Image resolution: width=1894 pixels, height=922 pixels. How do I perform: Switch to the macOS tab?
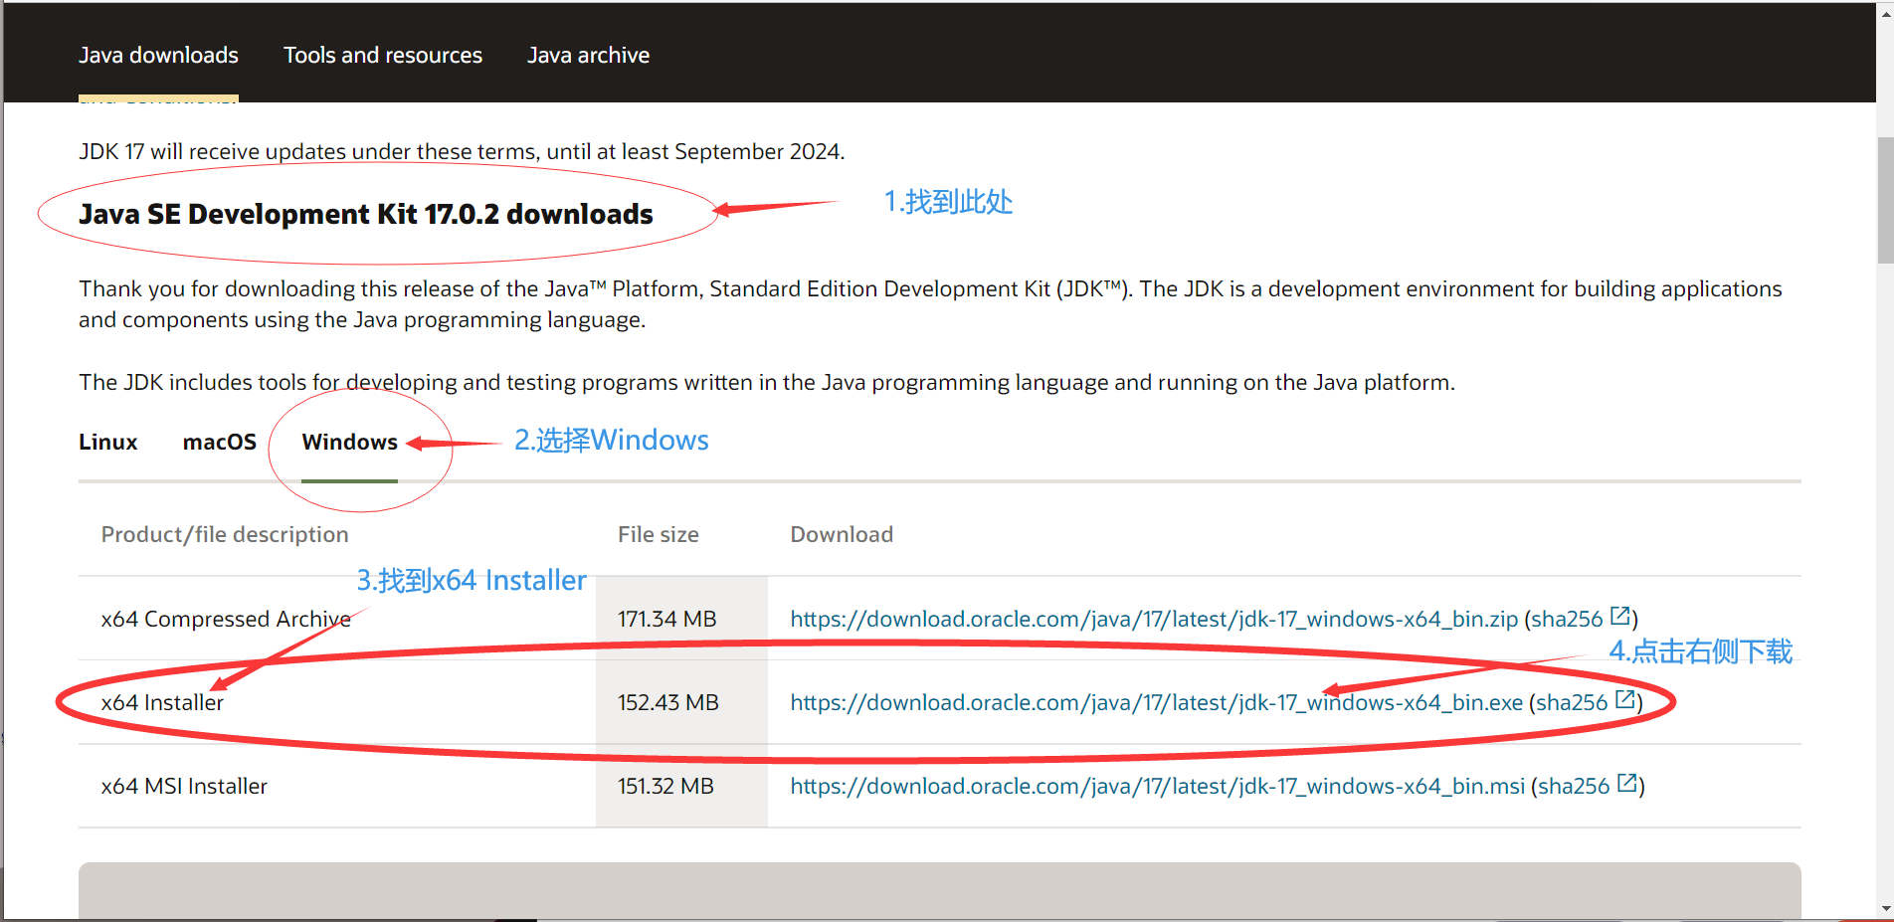220,442
